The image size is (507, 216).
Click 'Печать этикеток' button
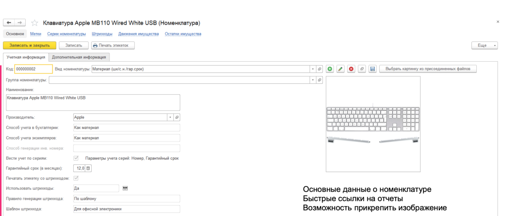(113, 45)
